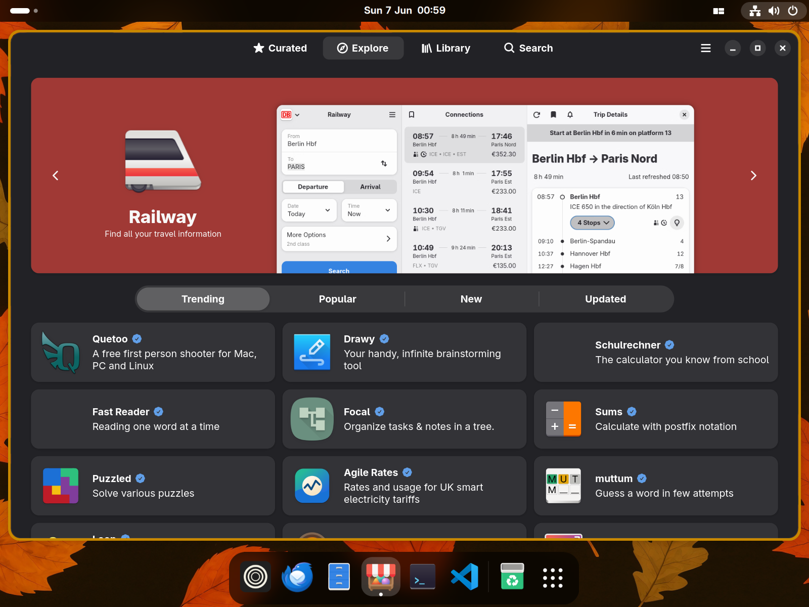This screenshot has width=809, height=607.
Task: Select the New filter
Action: (x=471, y=299)
